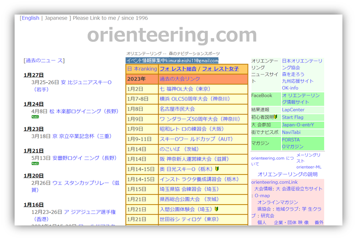Open 安比ジュニアスキーO（岩手） news link

click(x=86, y=82)
